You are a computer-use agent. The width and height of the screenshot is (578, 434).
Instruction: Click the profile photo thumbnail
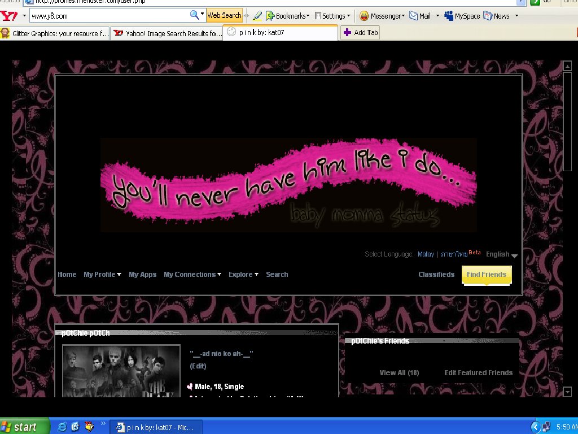[x=121, y=371]
